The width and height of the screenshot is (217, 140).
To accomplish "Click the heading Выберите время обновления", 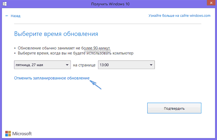I will pos(56,34).
